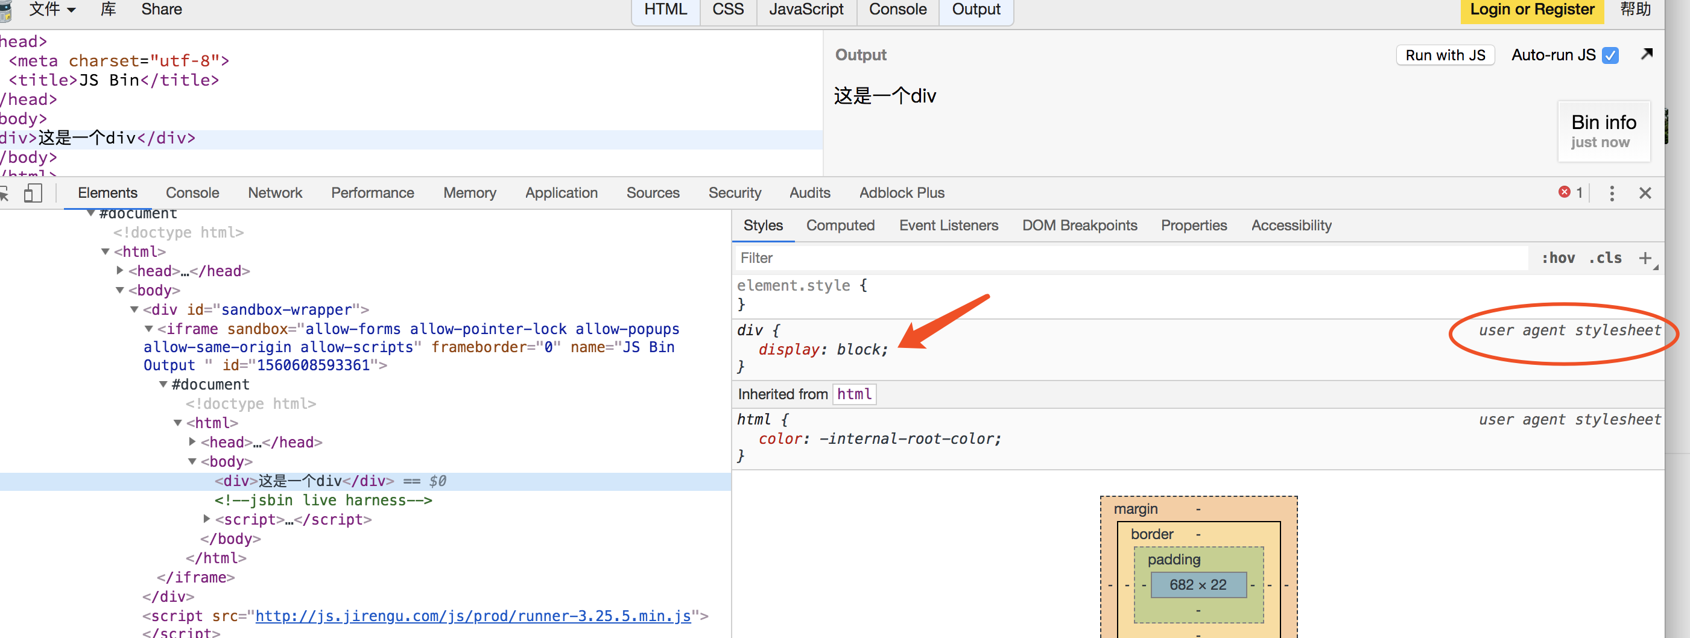Toggle :hov element state panel

click(x=1558, y=257)
